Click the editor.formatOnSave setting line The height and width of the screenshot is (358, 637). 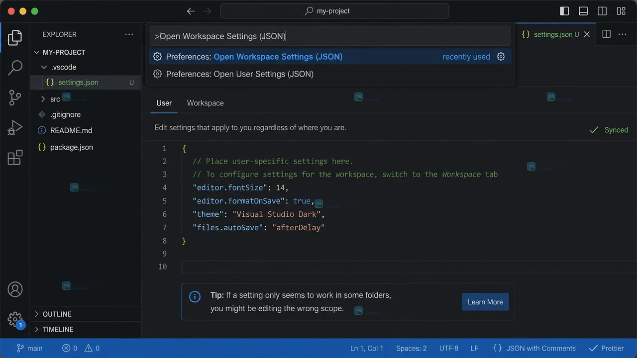pos(253,201)
